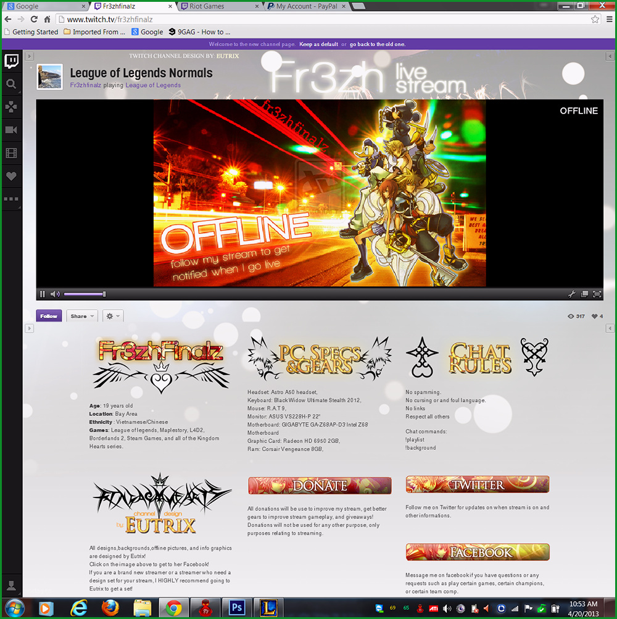The height and width of the screenshot is (619, 617).
Task: Browse games via sidebar gamepad icon
Action: pos(12,107)
